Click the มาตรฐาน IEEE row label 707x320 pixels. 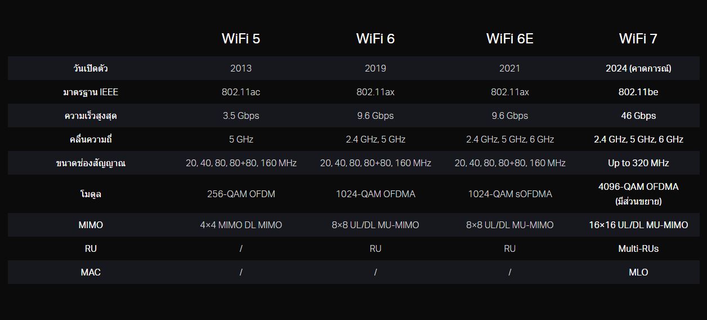91,92
